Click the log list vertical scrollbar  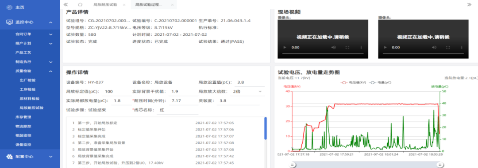(266, 128)
